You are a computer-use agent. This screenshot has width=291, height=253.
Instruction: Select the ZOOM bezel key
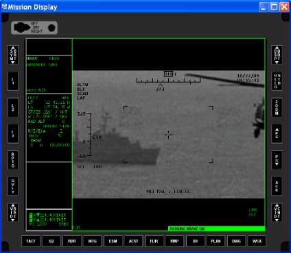pos(277,107)
